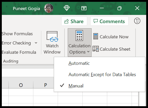Click the Show Formulas command
148x108 pixels.
click(x=17, y=34)
